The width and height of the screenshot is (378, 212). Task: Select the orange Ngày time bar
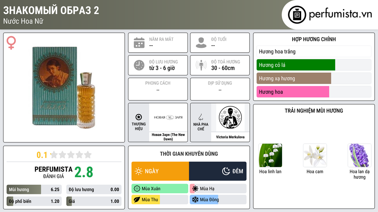tap(160, 171)
